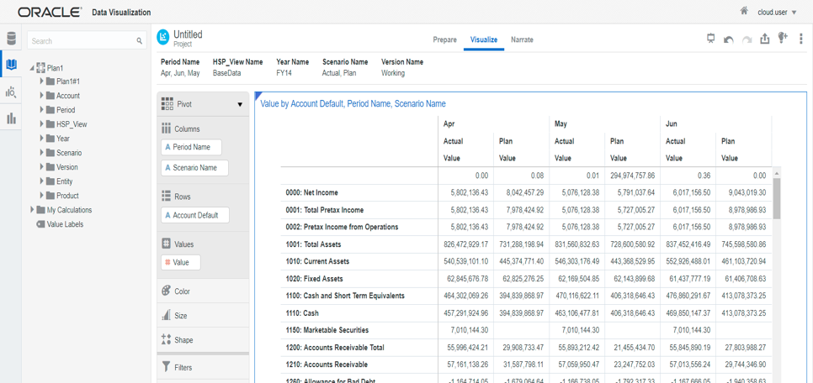Screen dimensions: 813x383
Task: Click the Home icon in header
Action: 744,12
